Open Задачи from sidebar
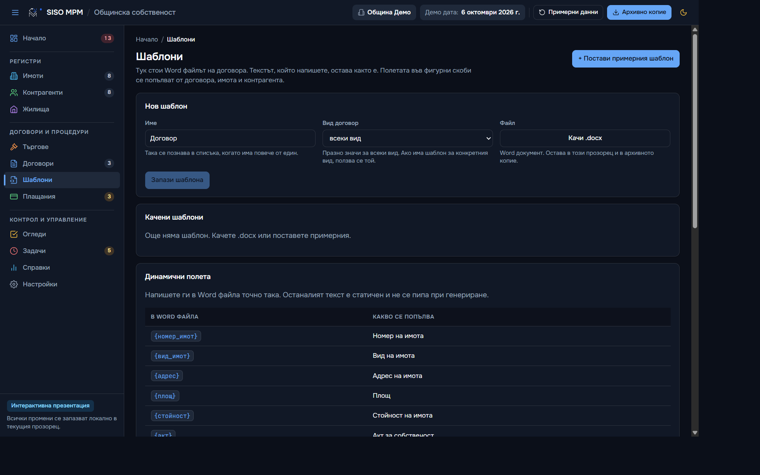Screen dimensions: 760x475 62,251
